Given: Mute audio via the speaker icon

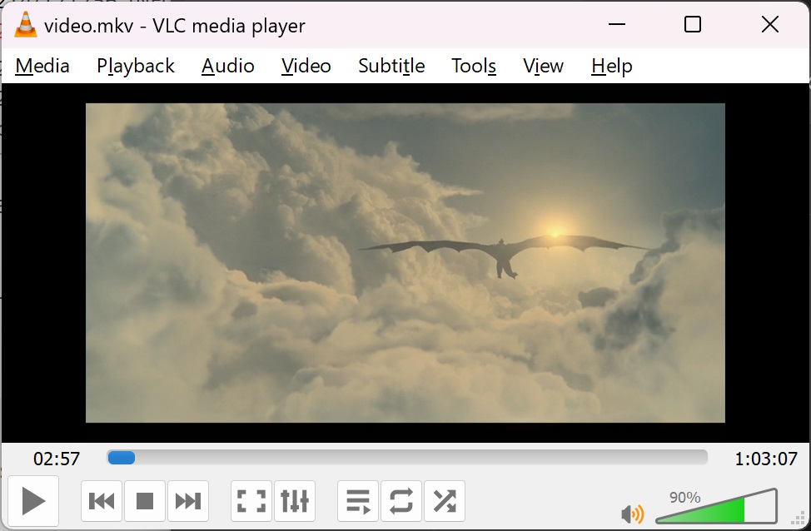Looking at the screenshot, I should point(633,514).
